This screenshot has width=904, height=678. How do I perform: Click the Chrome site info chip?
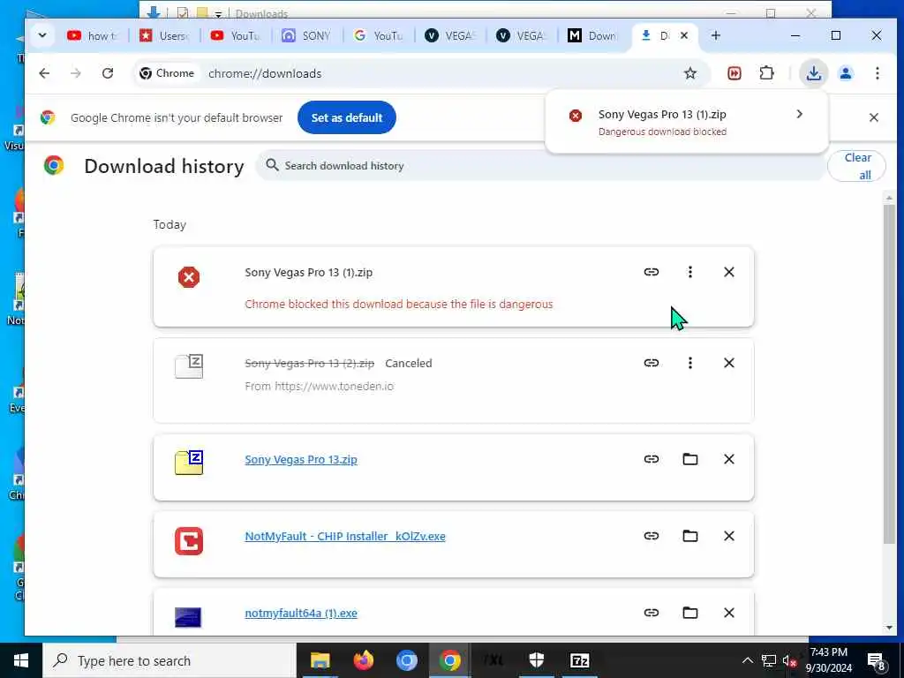pos(168,73)
